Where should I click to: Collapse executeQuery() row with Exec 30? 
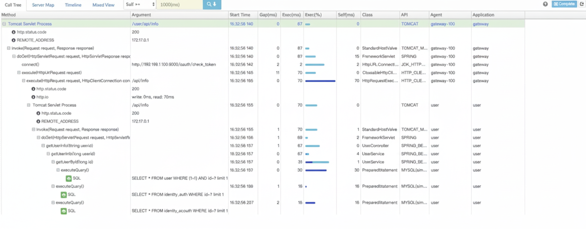58,170
